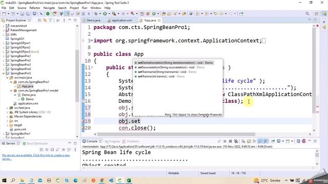Open the Display Selected Console dropdown arrow
Image resolution: width=328 pixels, height=184 pixels.
(283, 141)
